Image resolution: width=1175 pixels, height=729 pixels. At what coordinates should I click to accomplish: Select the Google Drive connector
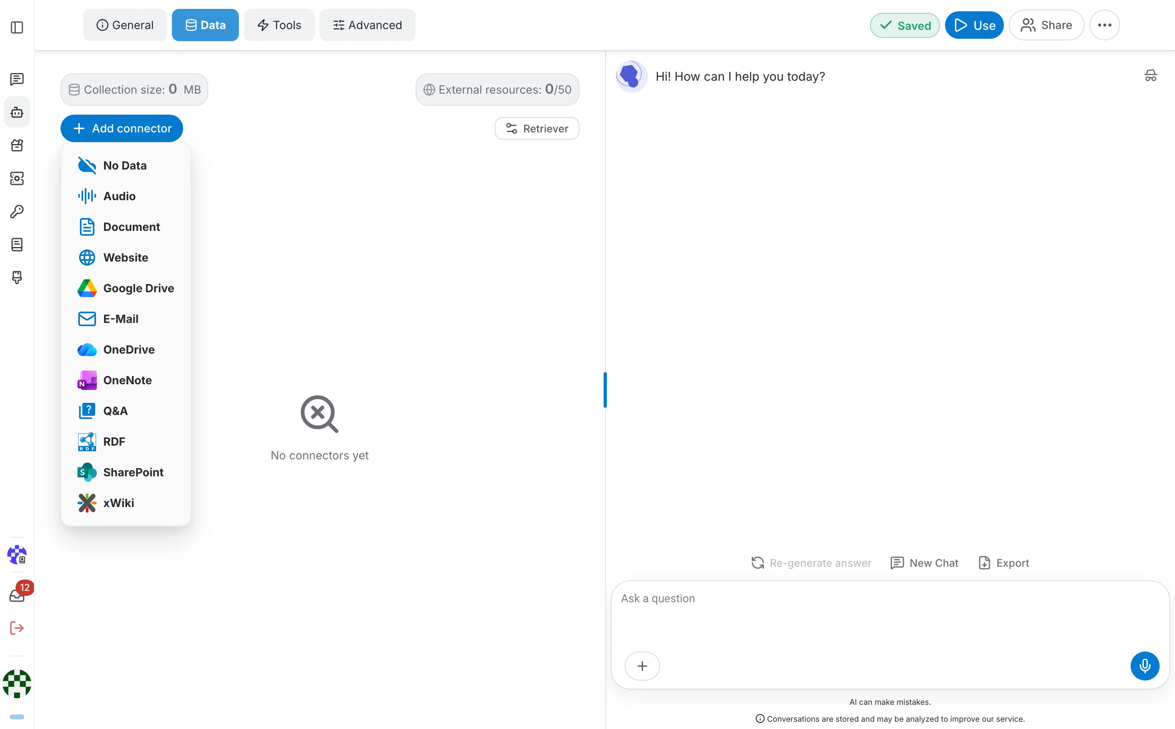[126, 288]
